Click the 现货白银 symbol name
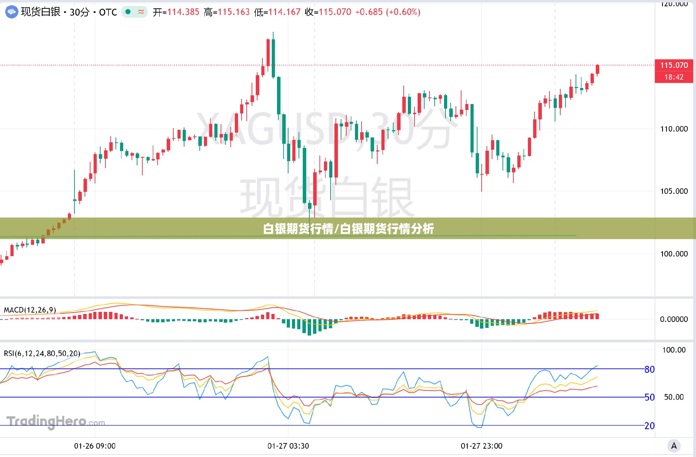 (x=41, y=12)
